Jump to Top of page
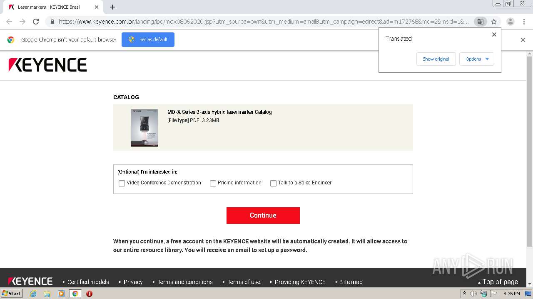The height and width of the screenshot is (299, 533). tap(500, 282)
